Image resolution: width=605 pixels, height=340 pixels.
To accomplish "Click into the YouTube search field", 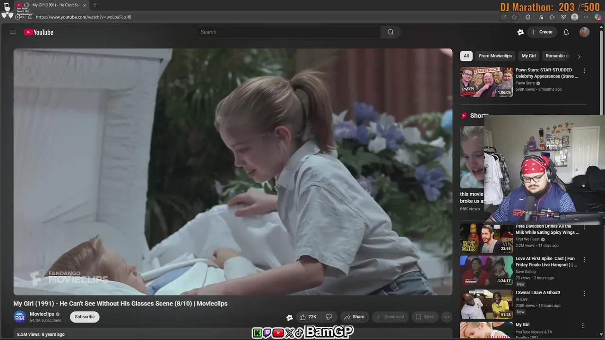I will pyautogui.click(x=288, y=32).
